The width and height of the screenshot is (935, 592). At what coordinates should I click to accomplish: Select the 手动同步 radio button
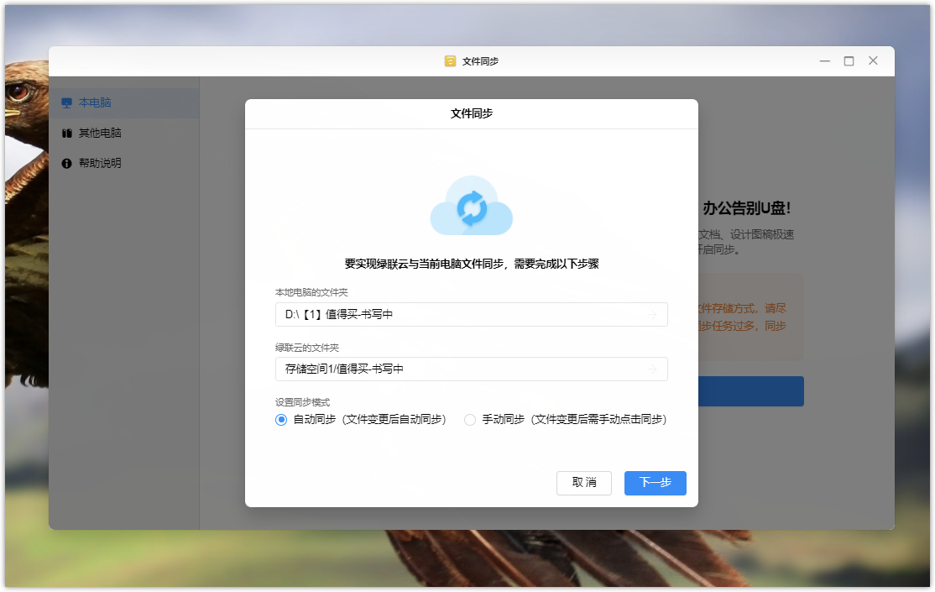[x=470, y=420]
